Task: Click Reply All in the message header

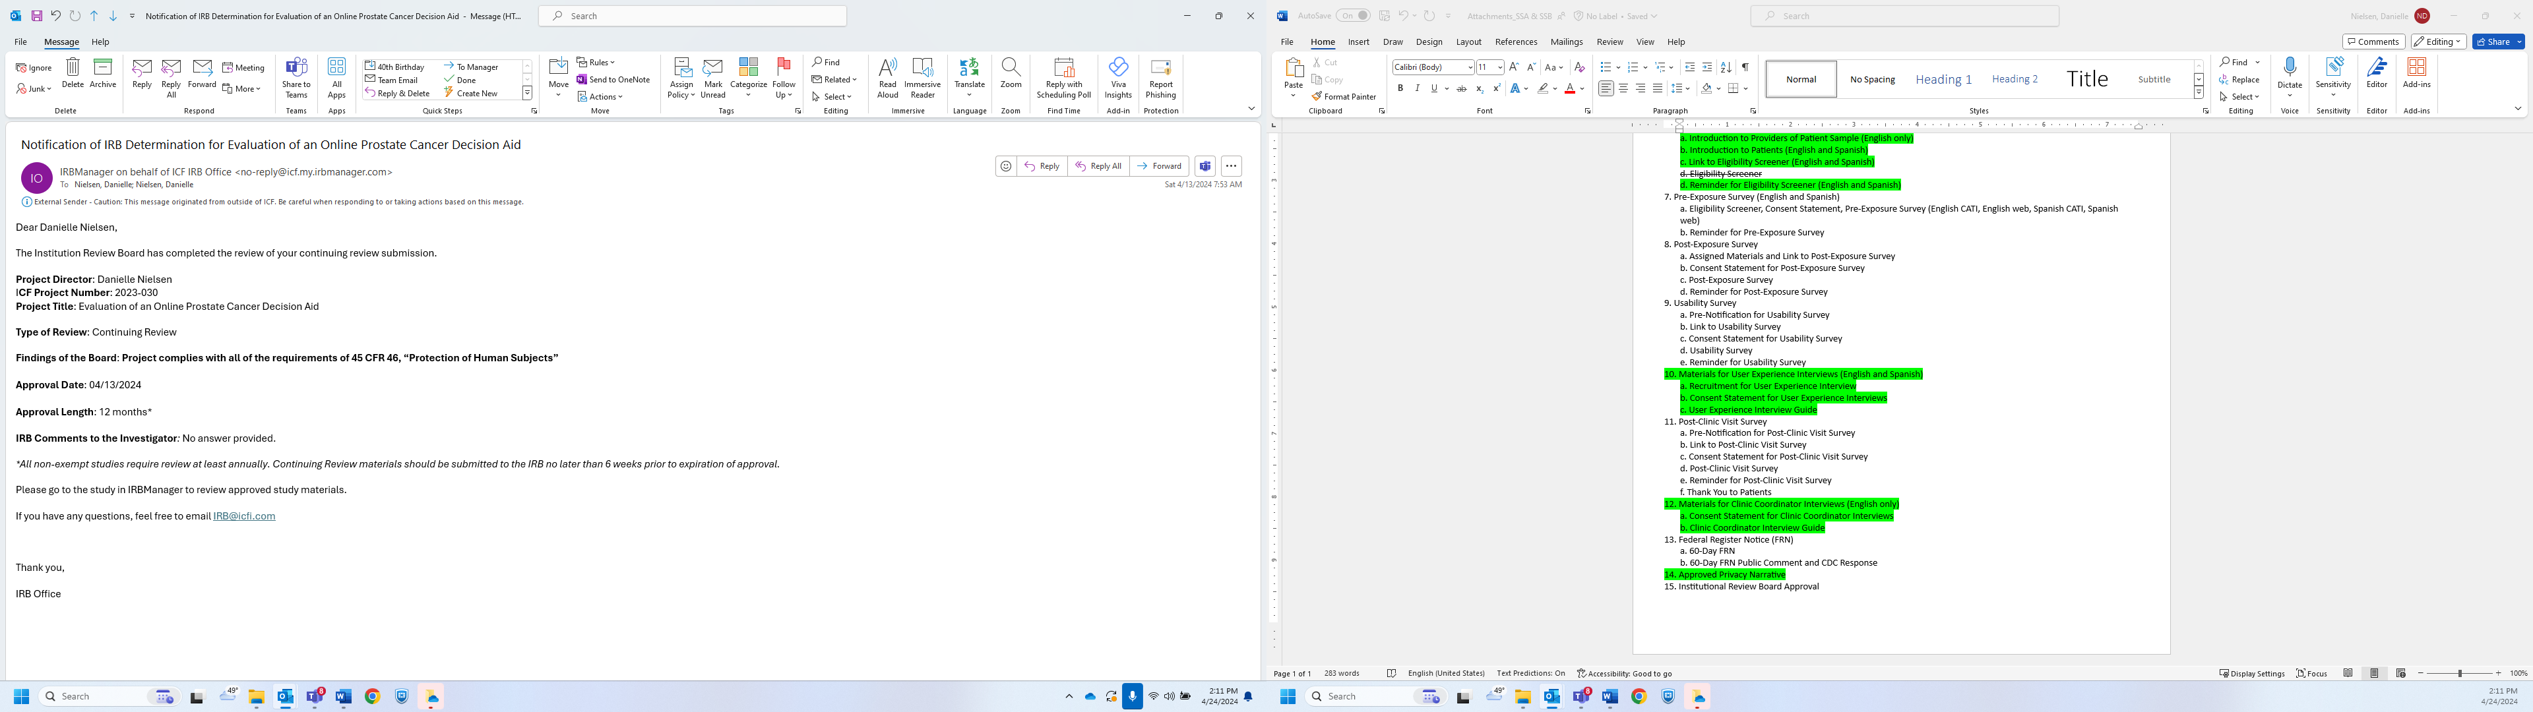Action: tap(1098, 166)
